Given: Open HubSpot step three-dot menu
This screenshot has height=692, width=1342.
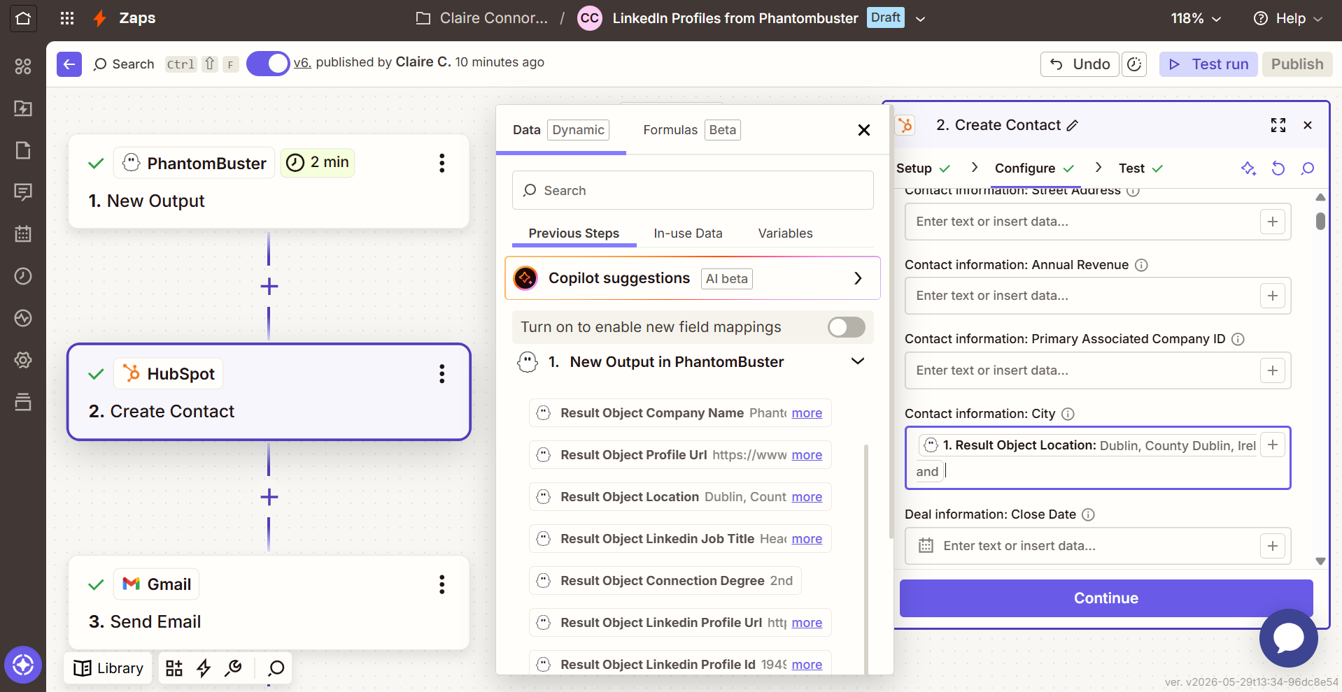Looking at the screenshot, I should (x=442, y=374).
